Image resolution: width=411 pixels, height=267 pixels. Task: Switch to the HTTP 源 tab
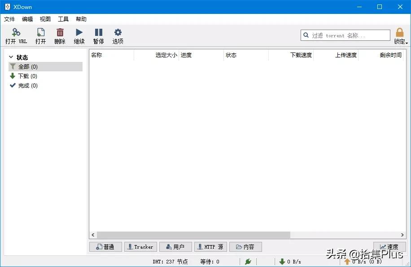click(x=210, y=246)
